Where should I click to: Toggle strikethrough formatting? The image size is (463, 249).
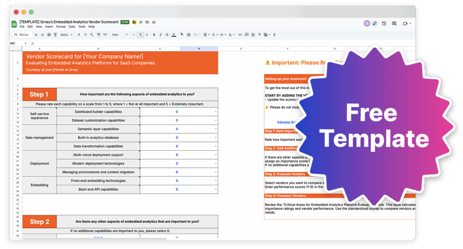167,35
